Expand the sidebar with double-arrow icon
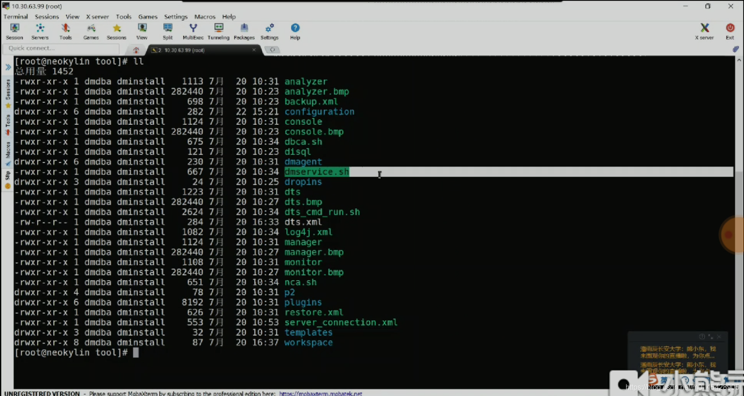Viewport: 744px width, 396px height. click(x=8, y=67)
